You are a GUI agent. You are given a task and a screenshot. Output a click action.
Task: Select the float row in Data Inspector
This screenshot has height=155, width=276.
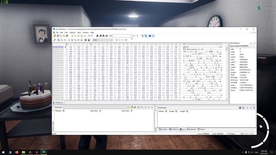[x=242, y=70]
